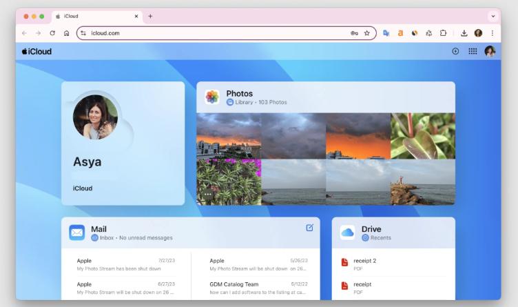Open the Chrome three-dot menu

[x=493, y=33]
